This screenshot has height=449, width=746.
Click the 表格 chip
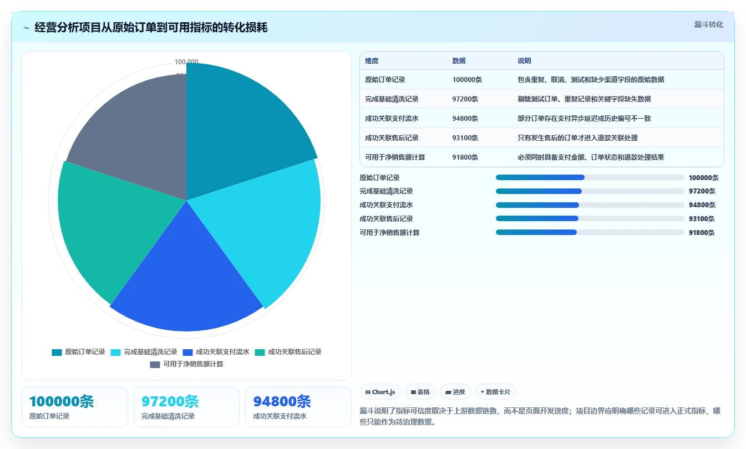point(420,392)
